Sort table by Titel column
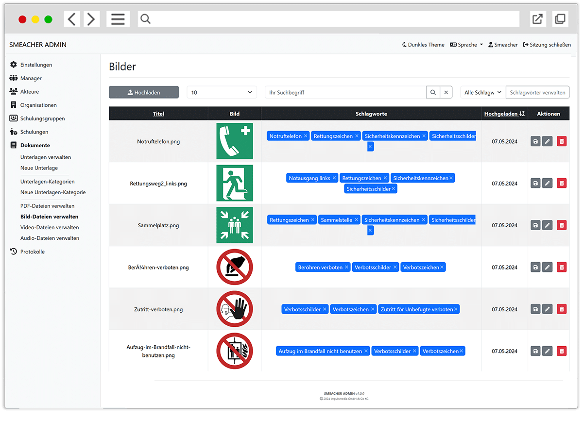The image size is (583, 437). pos(158,114)
